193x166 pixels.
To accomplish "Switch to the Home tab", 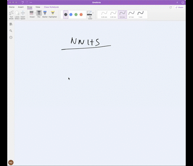I will pos(12,7).
